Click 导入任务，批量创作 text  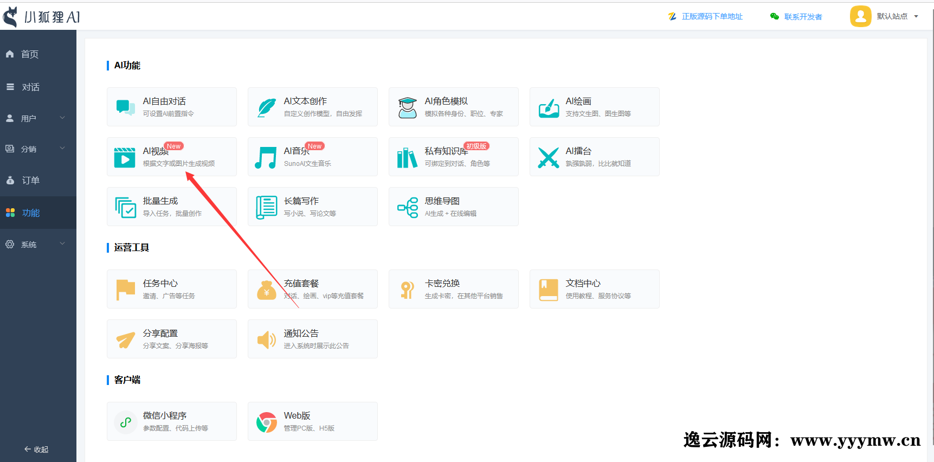(x=172, y=214)
